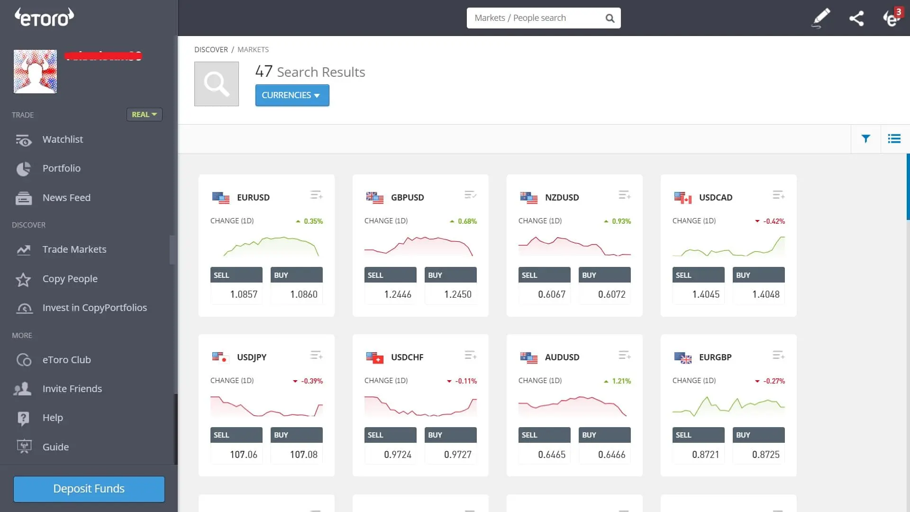Click the profile avatar picture

35,72
